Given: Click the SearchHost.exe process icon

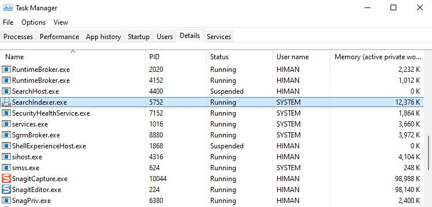Looking at the screenshot, I should (x=6, y=91).
